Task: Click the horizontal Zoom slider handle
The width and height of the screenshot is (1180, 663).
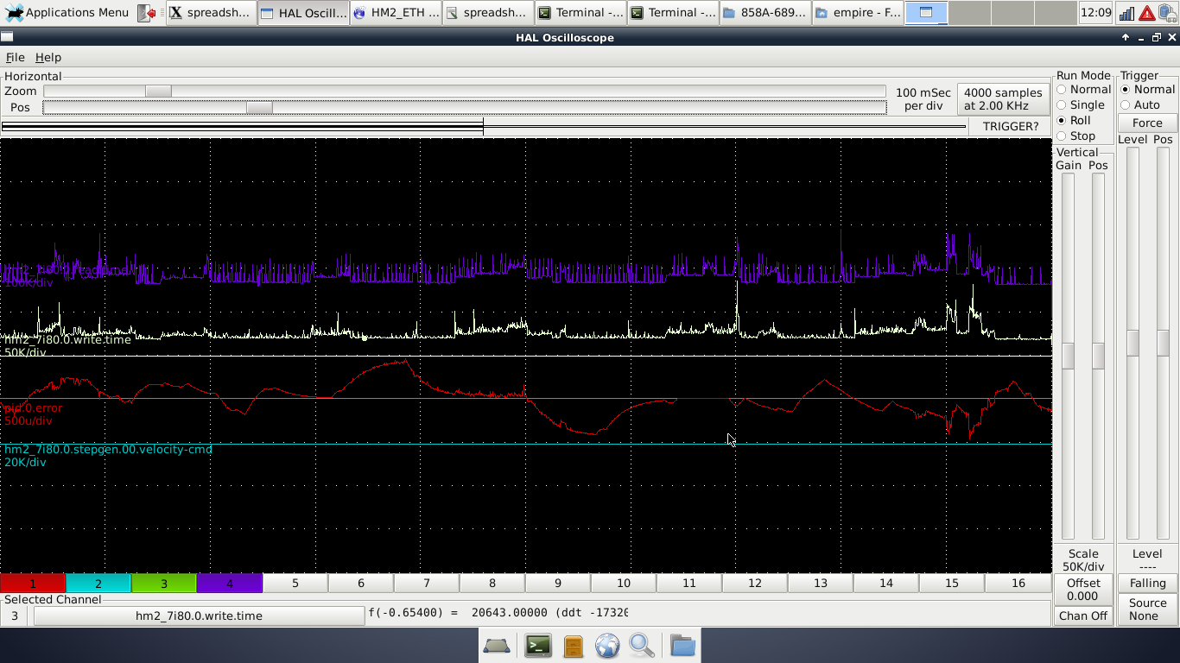Action: (x=158, y=92)
